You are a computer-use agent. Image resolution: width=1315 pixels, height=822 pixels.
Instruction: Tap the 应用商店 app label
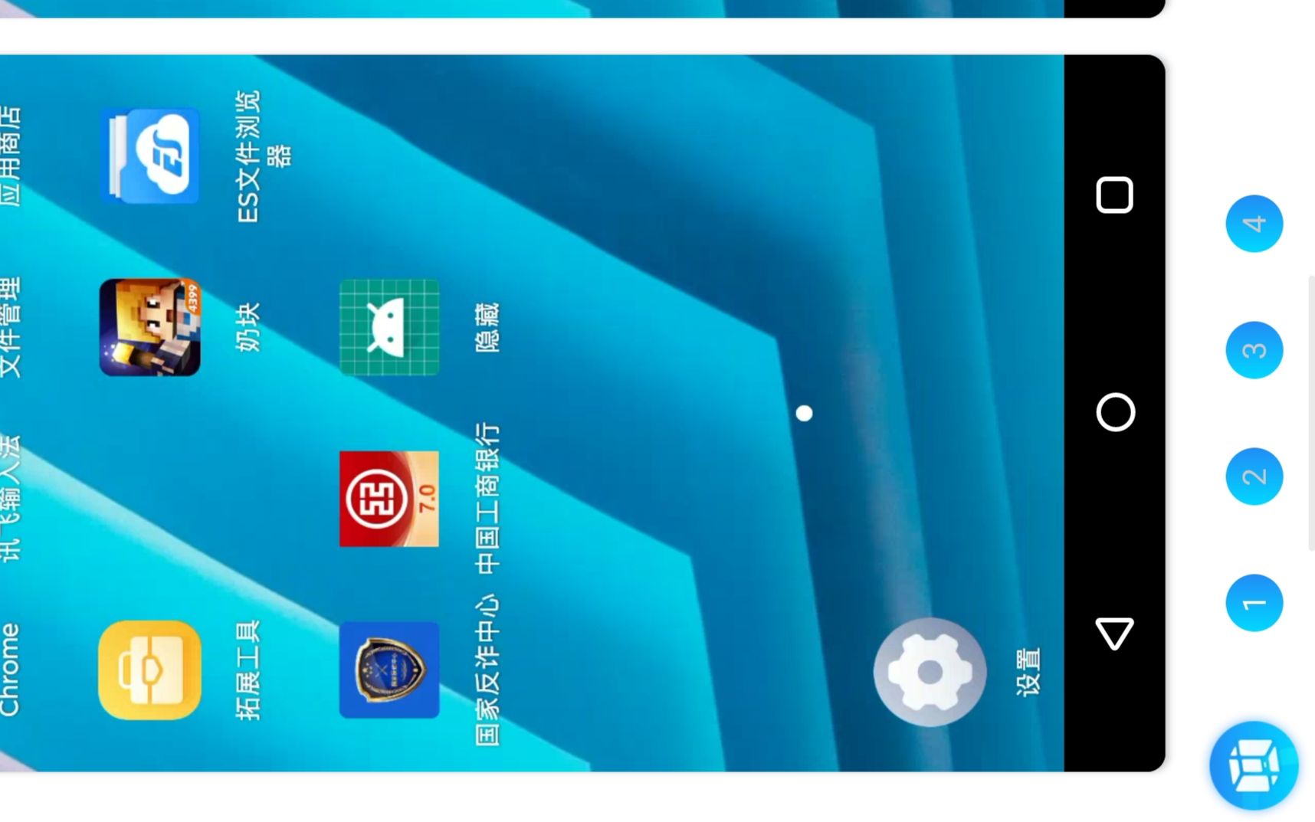9,156
